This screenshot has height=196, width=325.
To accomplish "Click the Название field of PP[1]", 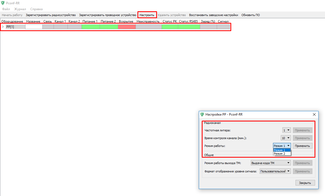I will [34, 27].
